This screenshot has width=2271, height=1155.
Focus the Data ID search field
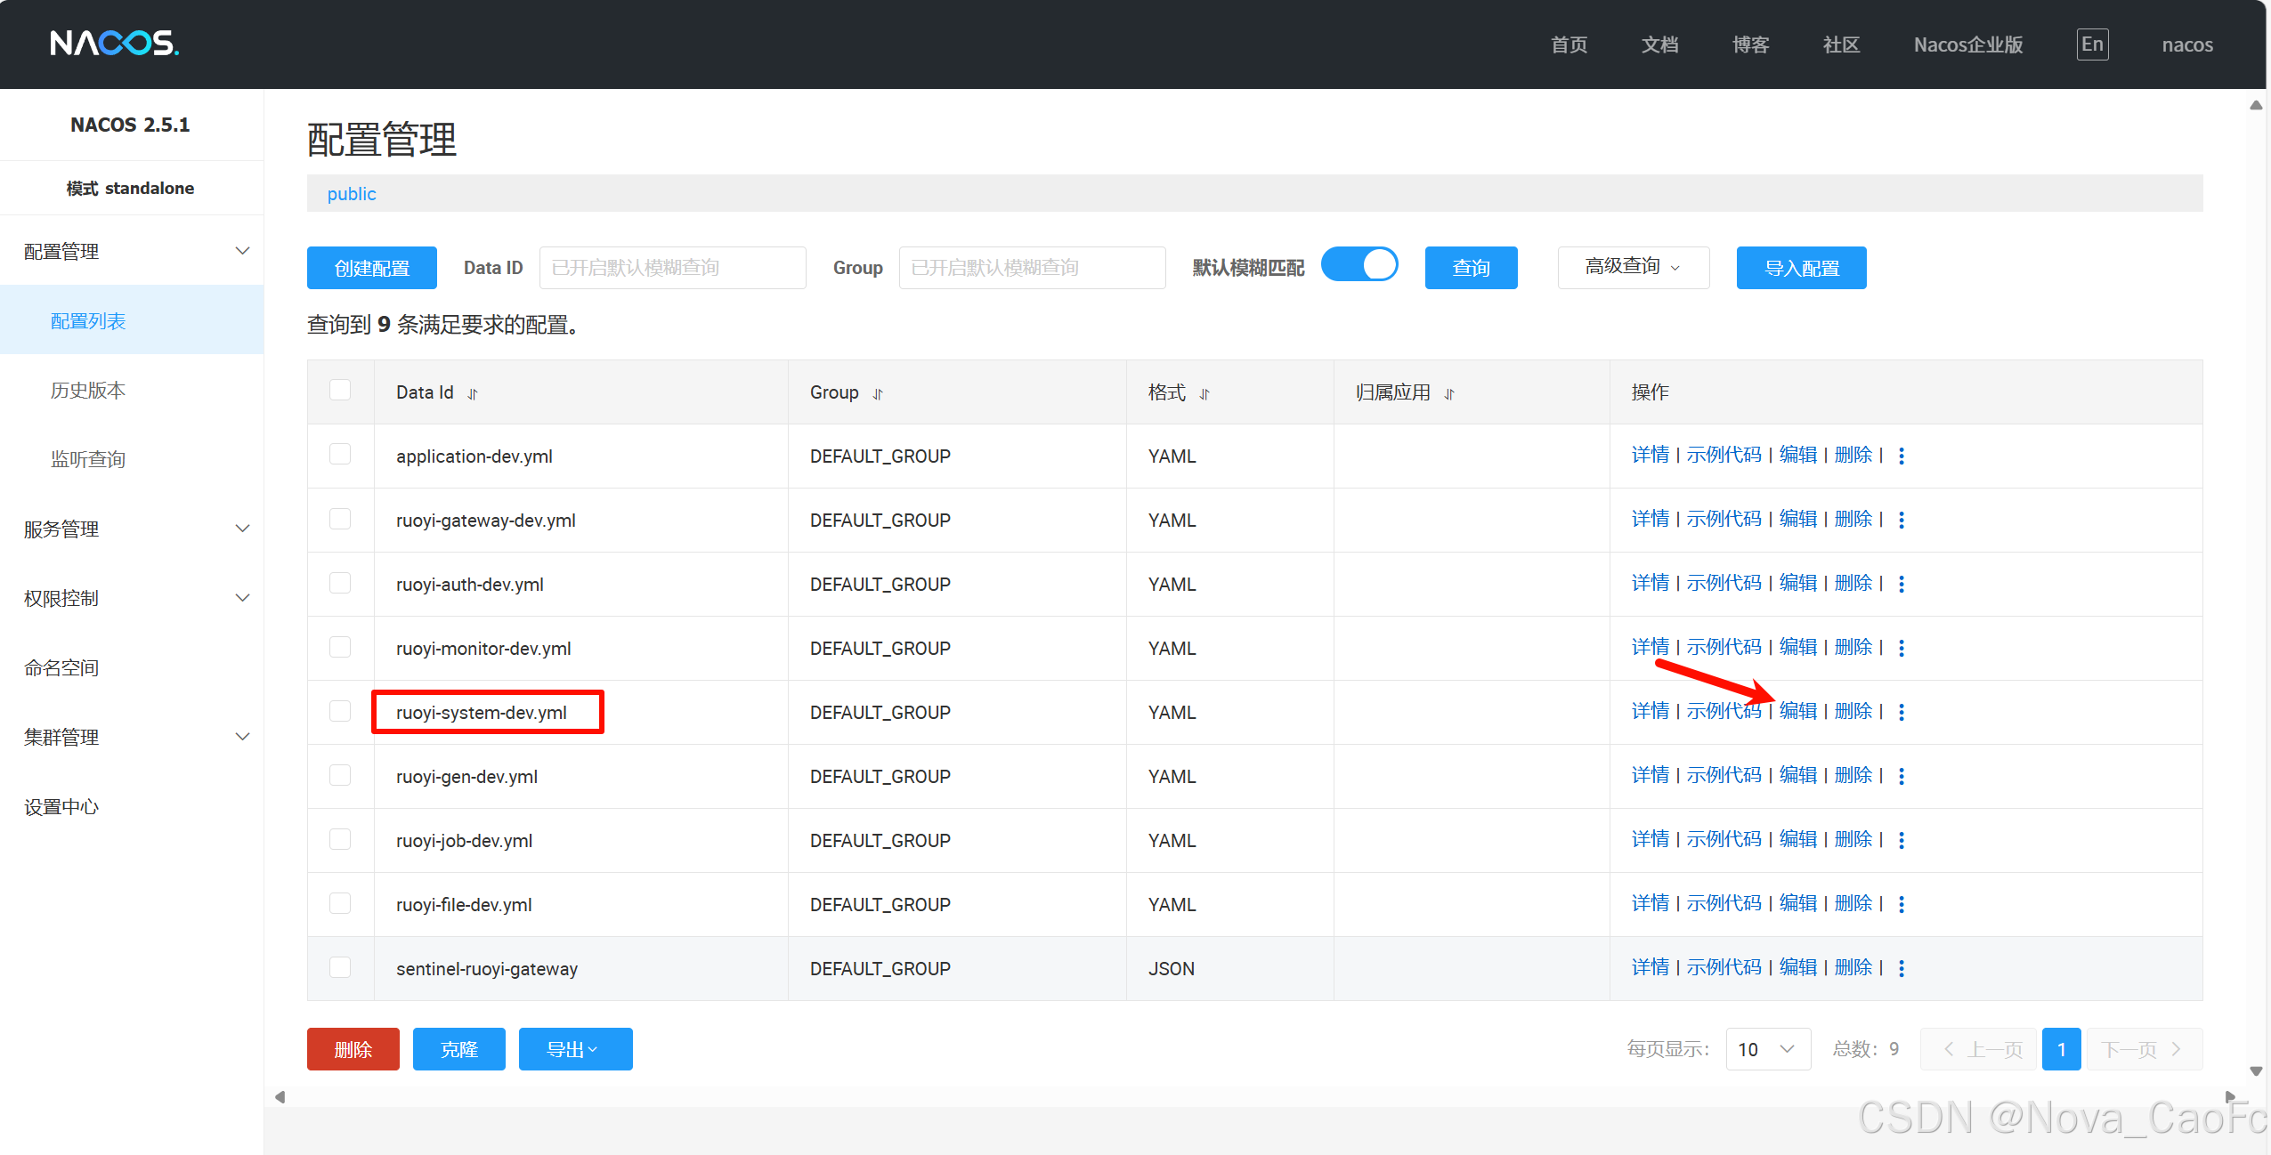[x=672, y=267]
